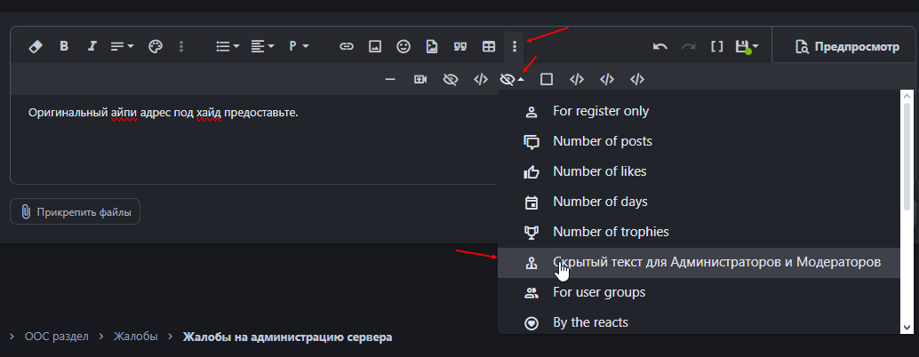The image size is (919, 357).
Task: Insert a link with chain icon
Action: click(347, 46)
